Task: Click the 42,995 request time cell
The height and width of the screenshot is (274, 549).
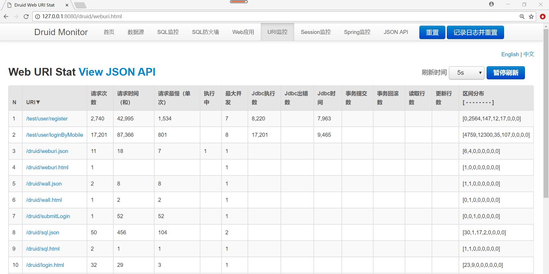Action: [x=134, y=119]
